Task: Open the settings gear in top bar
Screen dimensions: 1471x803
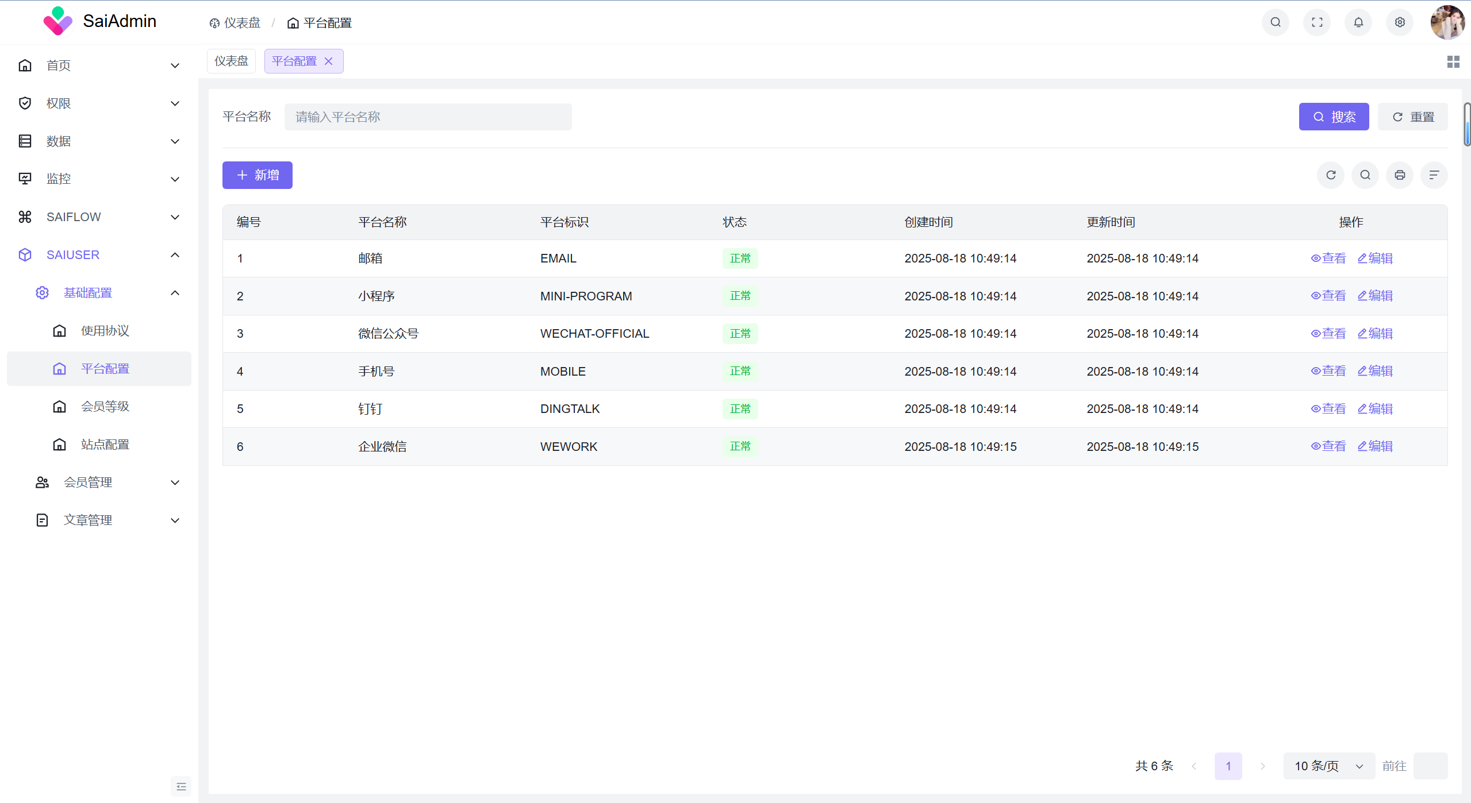Action: (x=1399, y=22)
